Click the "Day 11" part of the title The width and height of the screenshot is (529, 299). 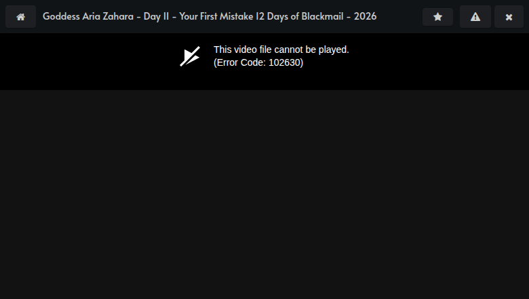(x=157, y=16)
